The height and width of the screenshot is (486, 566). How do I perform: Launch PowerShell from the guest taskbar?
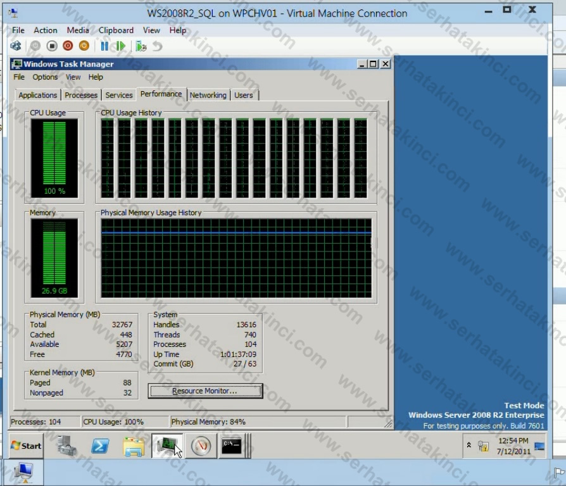tap(100, 446)
